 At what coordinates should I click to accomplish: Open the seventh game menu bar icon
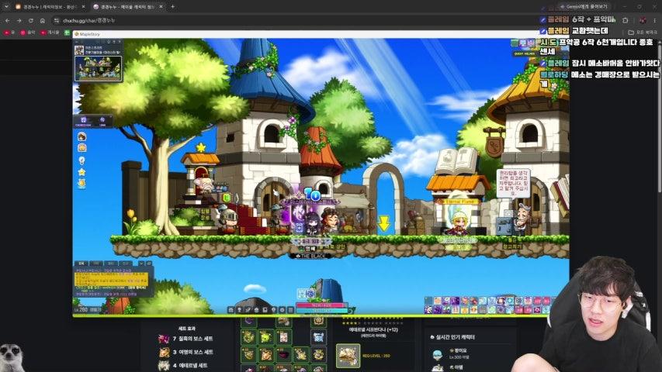point(282,310)
